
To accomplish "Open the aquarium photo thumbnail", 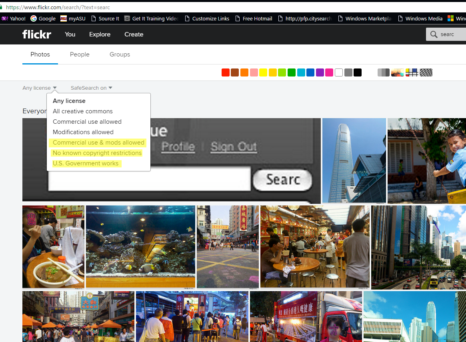I will coord(140,246).
